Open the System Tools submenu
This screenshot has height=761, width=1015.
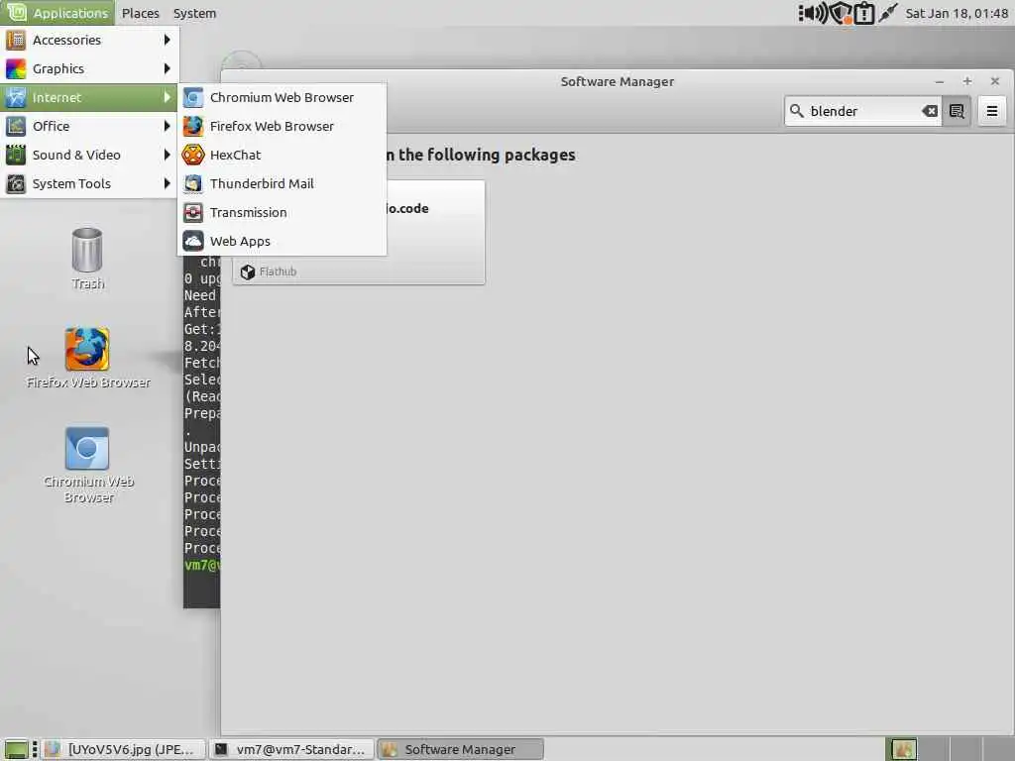[x=89, y=183]
